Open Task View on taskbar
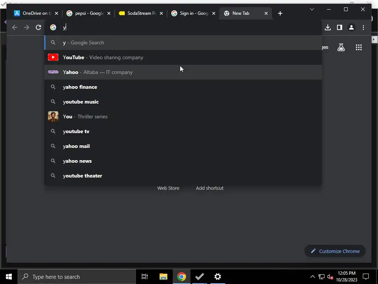378x284 pixels. click(x=145, y=277)
